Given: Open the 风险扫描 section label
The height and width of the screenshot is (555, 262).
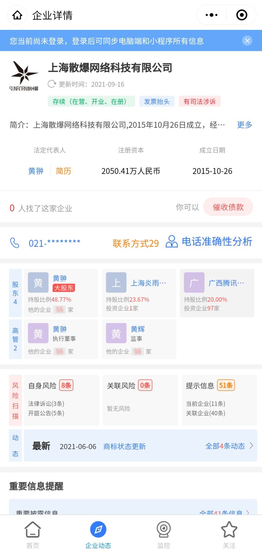Looking at the screenshot, I should [15, 400].
